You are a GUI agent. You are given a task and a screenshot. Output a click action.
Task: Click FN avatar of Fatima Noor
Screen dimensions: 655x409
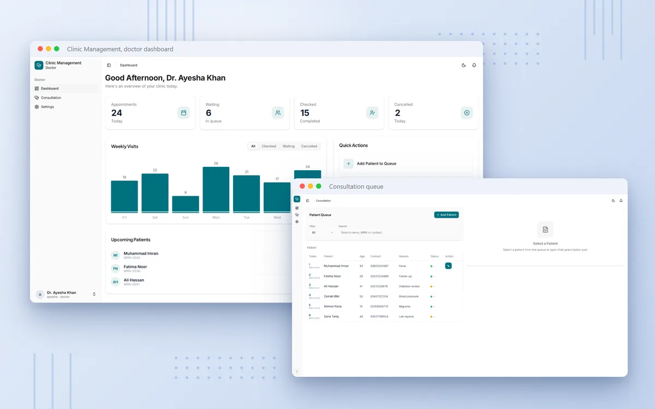115,268
